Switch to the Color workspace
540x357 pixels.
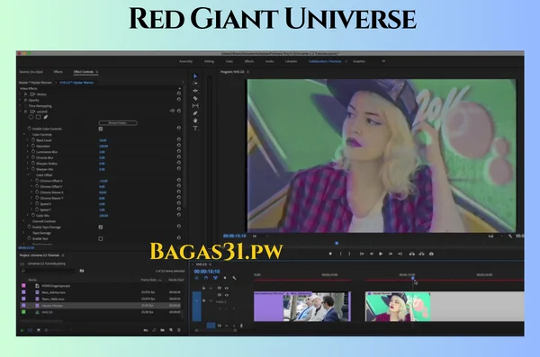[x=229, y=61]
